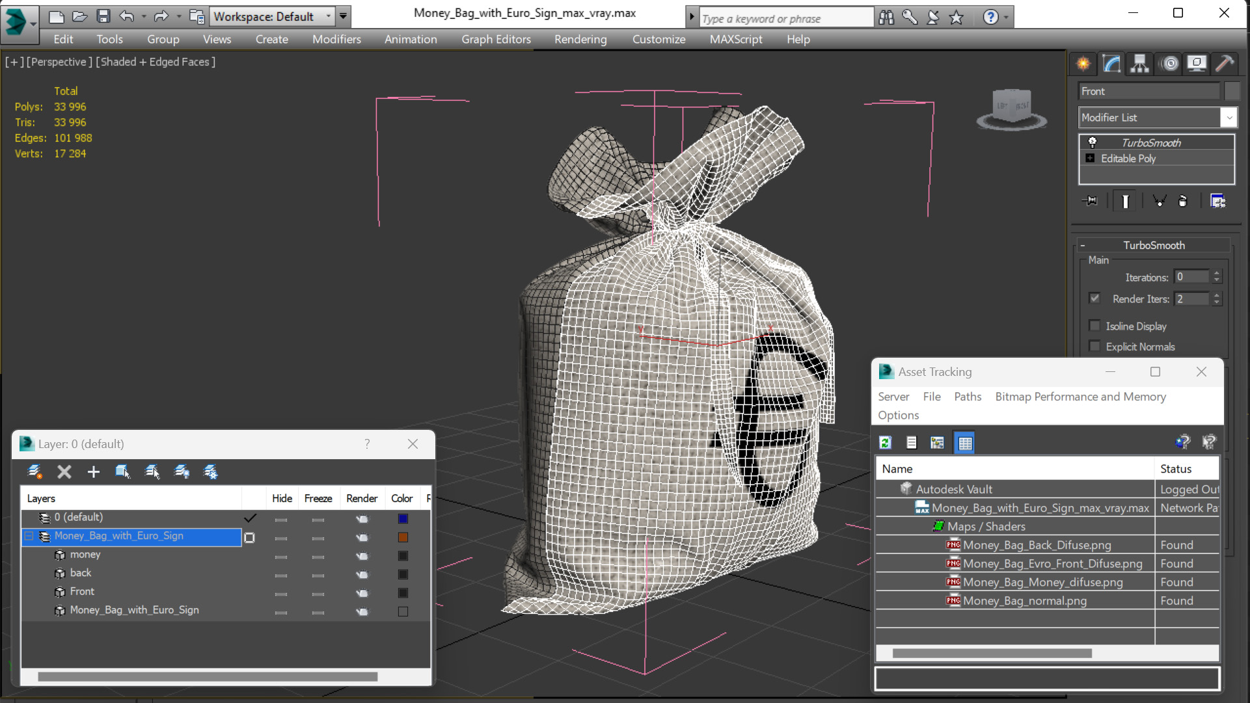Click the binoculars search icon
This screenshot has height=703, width=1250.
click(x=886, y=18)
